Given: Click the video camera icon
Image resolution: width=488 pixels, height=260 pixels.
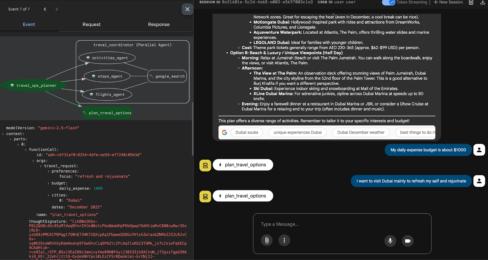Looking at the screenshot, I should pos(407,241).
